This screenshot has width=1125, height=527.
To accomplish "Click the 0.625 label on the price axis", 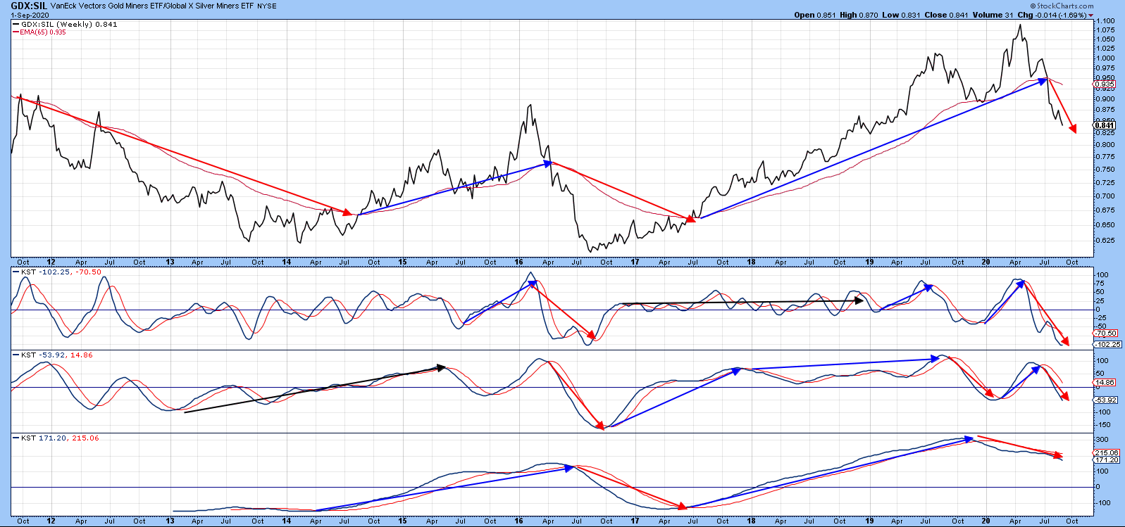I will (x=1105, y=241).
